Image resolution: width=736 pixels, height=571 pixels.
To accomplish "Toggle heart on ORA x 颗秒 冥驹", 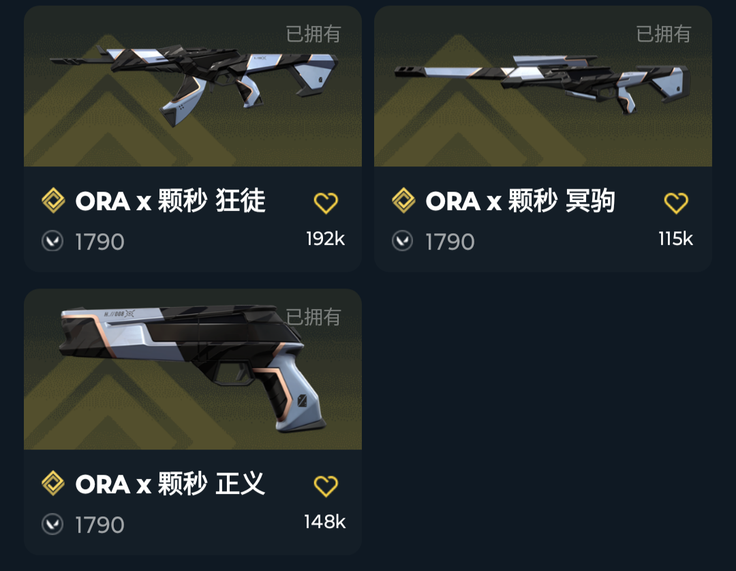I will click(x=676, y=203).
